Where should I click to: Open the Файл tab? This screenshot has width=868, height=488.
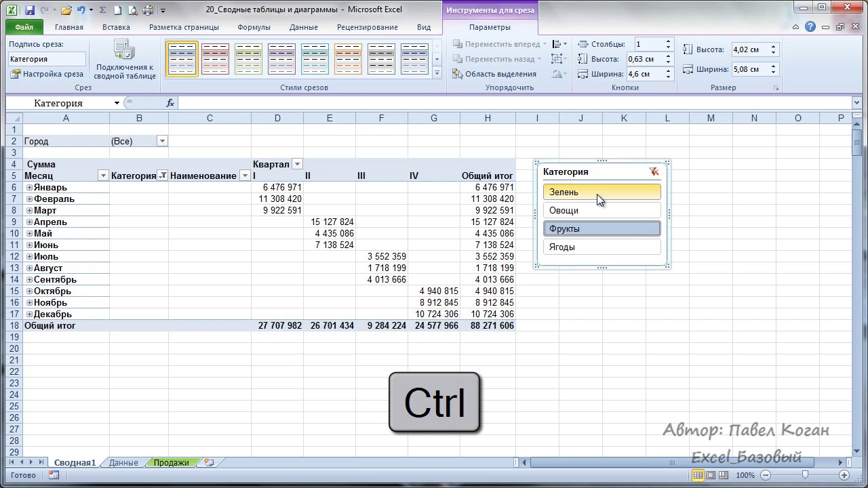pos(24,27)
